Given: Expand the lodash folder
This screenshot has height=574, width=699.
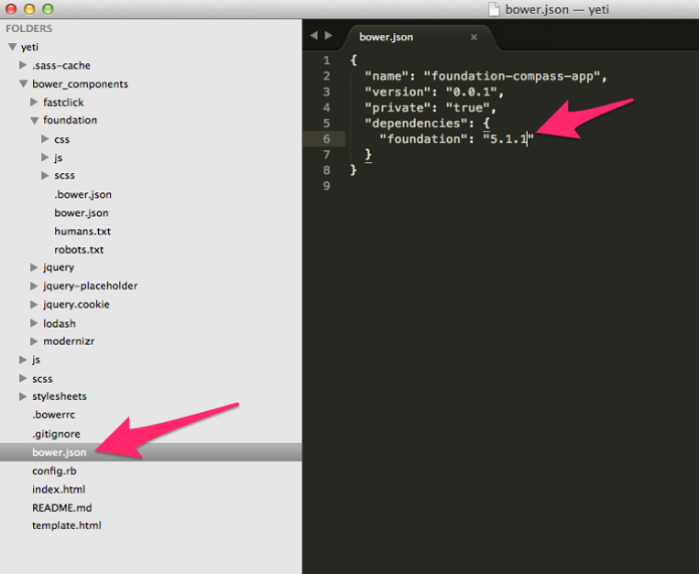Looking at the screenshot, I should [x=34, y=323].
